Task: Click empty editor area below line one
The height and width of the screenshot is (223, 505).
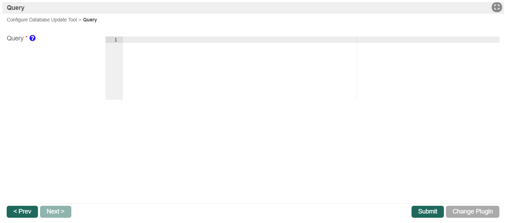Action: pos(239,70)
